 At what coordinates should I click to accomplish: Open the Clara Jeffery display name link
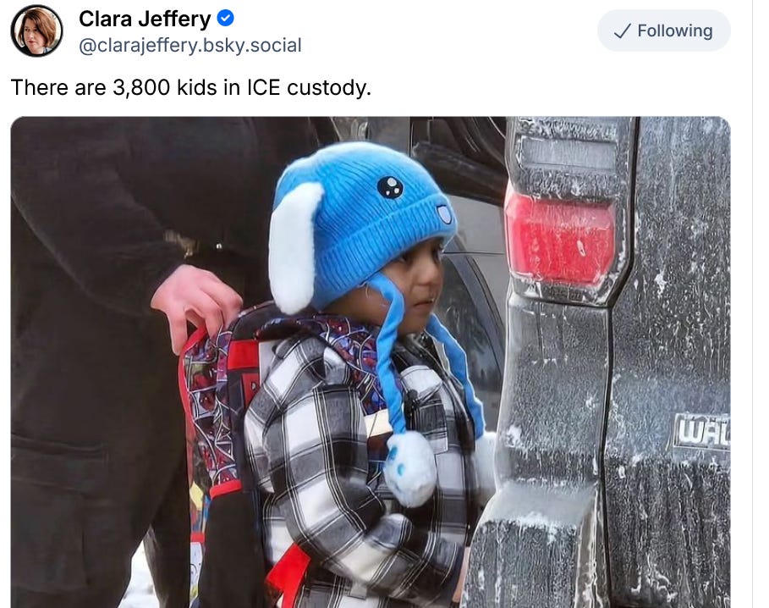coord(145,19)
